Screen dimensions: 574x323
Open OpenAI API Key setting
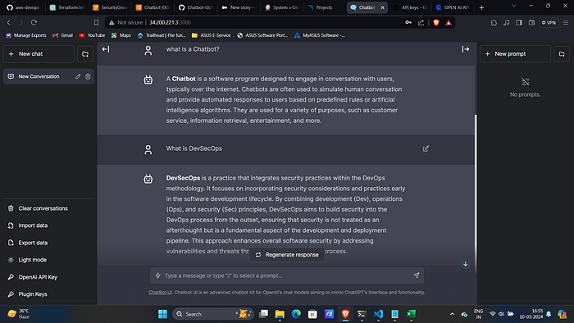pos(48,277)
